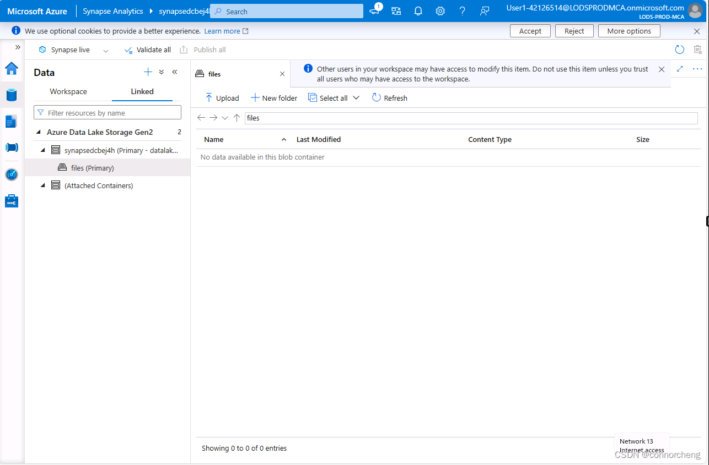Viewport: 709px width, 465px height.
Task: Expand the left navigation rail chevrons
Action: (x=18, y=47)
